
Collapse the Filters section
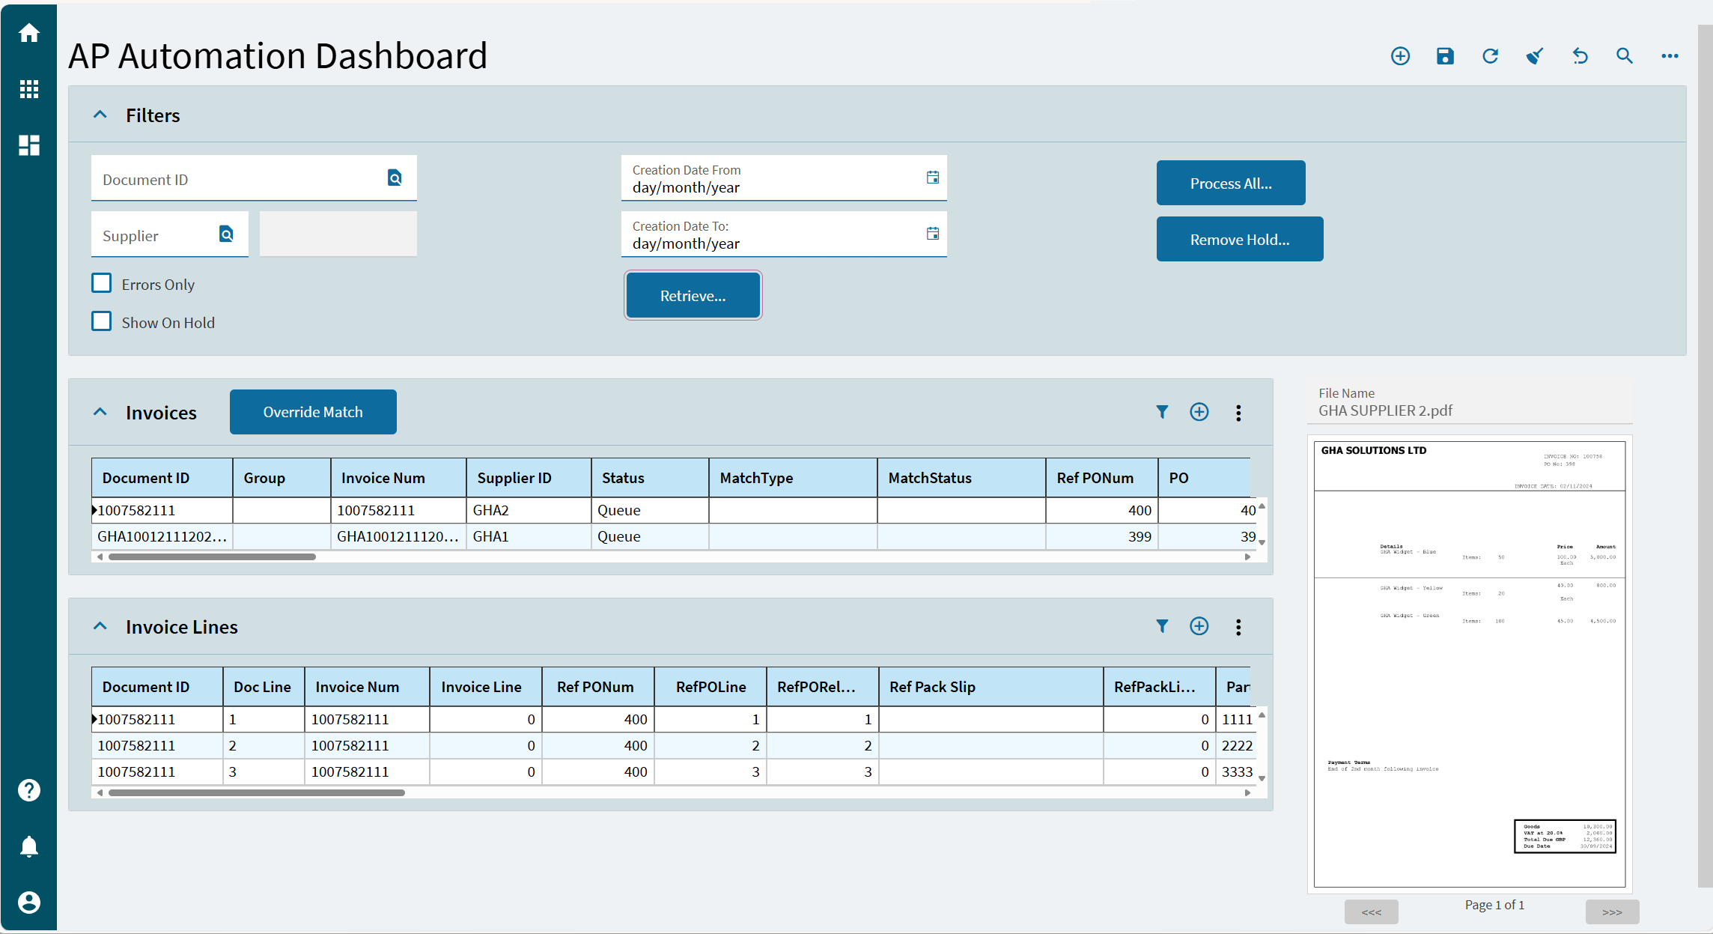(x=100, y=115)
